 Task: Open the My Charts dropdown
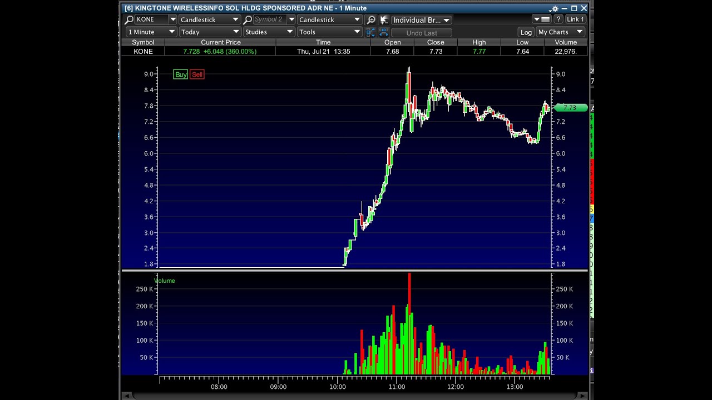[560, 32]
